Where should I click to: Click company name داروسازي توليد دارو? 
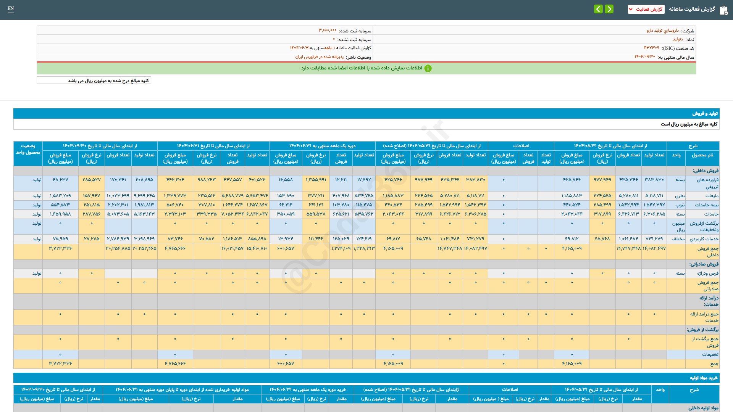point(662,31)
